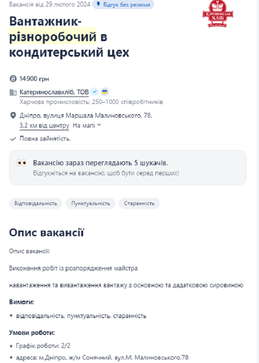Click the lightning icon in the badge
Viewport: 259px width, 363px height.
pos(98,4)
